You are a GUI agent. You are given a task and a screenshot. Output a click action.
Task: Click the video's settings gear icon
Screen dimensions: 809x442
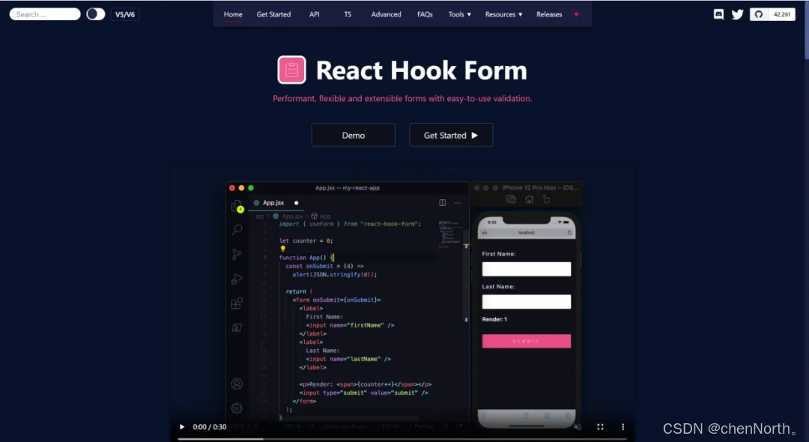pos(236,408)
